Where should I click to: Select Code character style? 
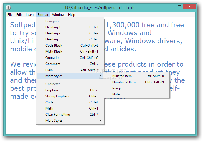point(70,102)
